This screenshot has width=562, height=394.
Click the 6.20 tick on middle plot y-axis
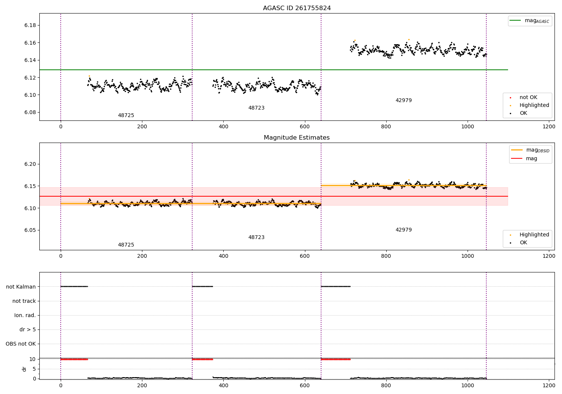click(30, 164)
